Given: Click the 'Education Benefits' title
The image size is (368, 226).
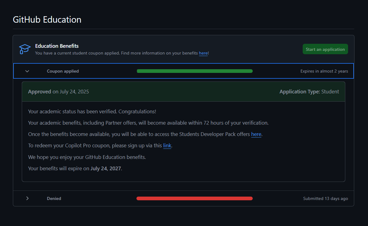Looking at the screenshot, I should coord(57,46).
